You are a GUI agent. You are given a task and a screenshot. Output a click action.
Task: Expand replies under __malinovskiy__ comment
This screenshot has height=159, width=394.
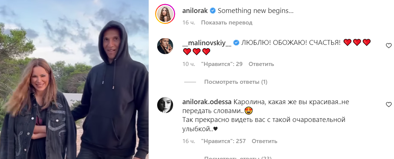coord(236,82)
